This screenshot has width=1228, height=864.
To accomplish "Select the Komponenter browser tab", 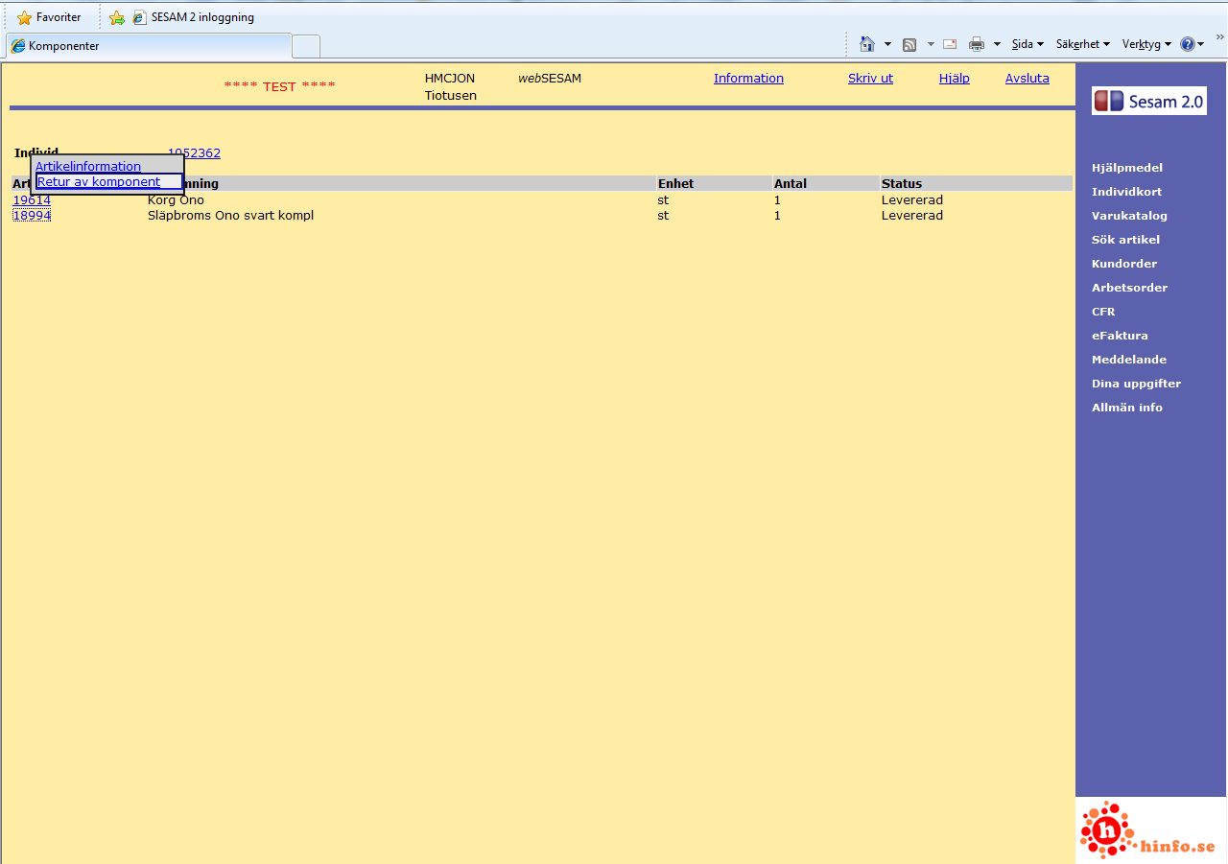I will click(149, 46).
